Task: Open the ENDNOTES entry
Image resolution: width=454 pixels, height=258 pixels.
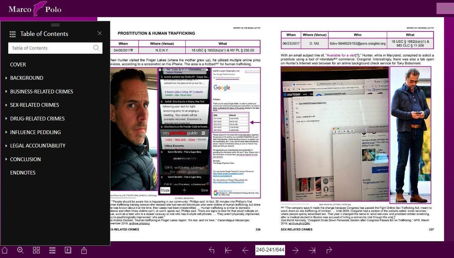Action: click(x=23, y=173)
